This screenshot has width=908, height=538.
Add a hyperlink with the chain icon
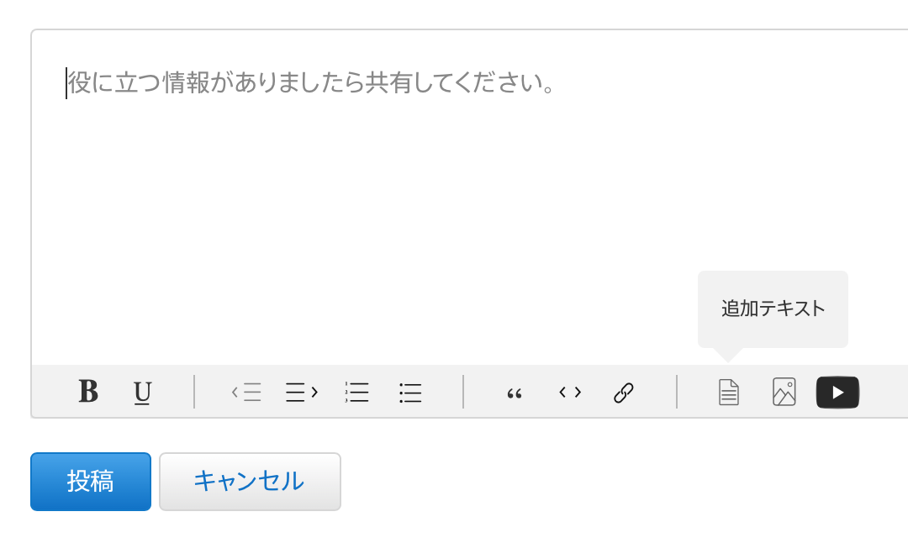624,392
